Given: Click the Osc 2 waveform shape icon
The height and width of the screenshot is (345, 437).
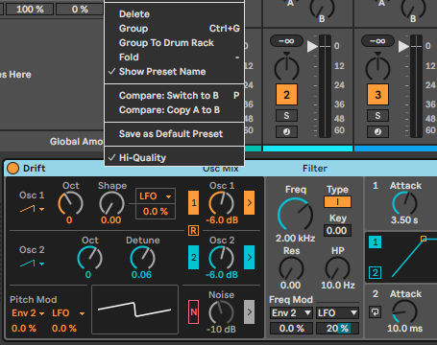Looking at the screenshot, I should coord(28,264).
